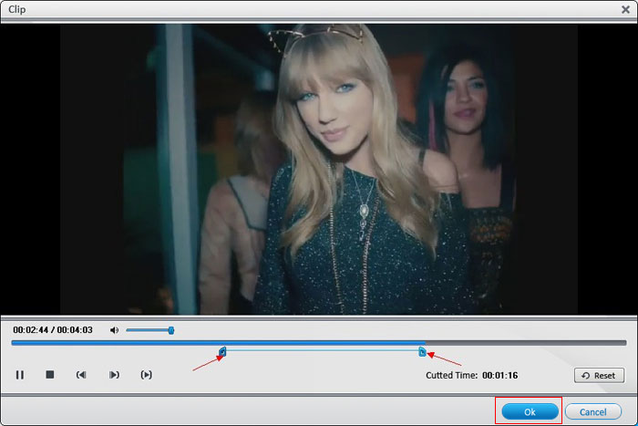Stop the video playback
Screen dimensions: 638x426
(49, 375)
